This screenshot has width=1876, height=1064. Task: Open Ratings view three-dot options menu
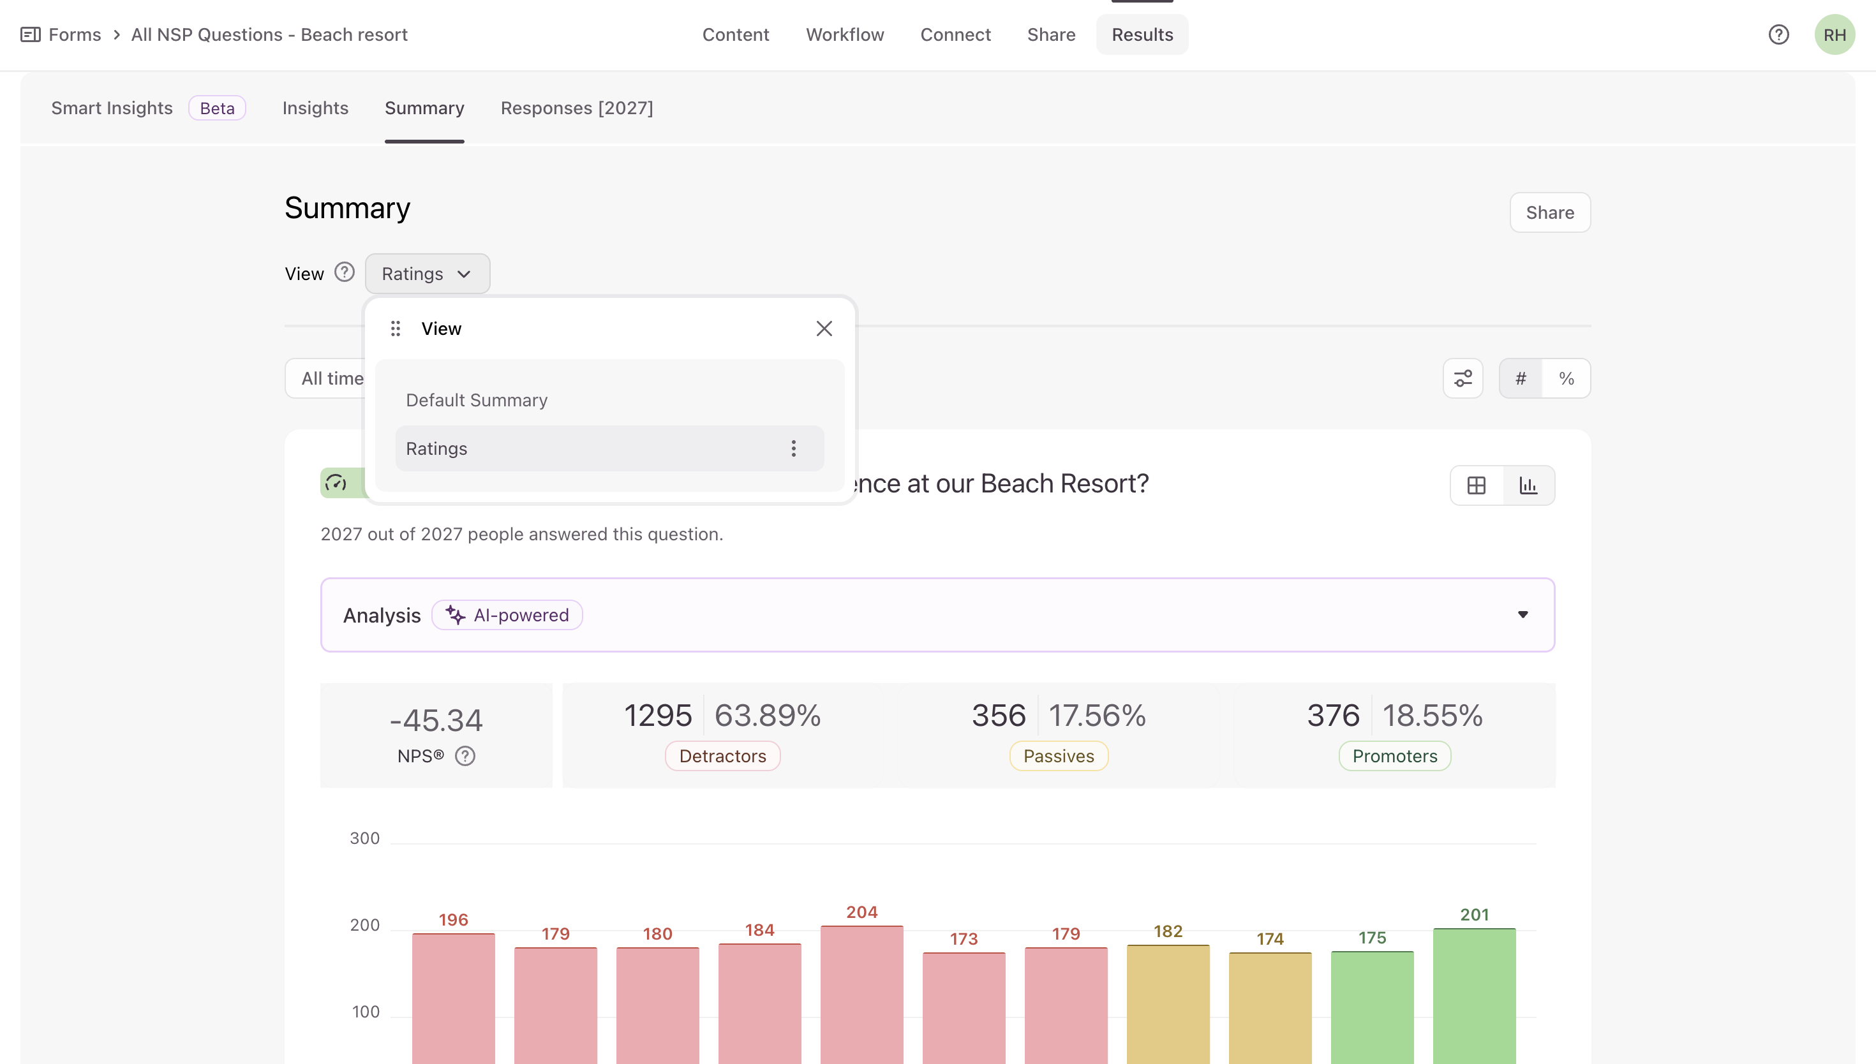coord(793,448)
